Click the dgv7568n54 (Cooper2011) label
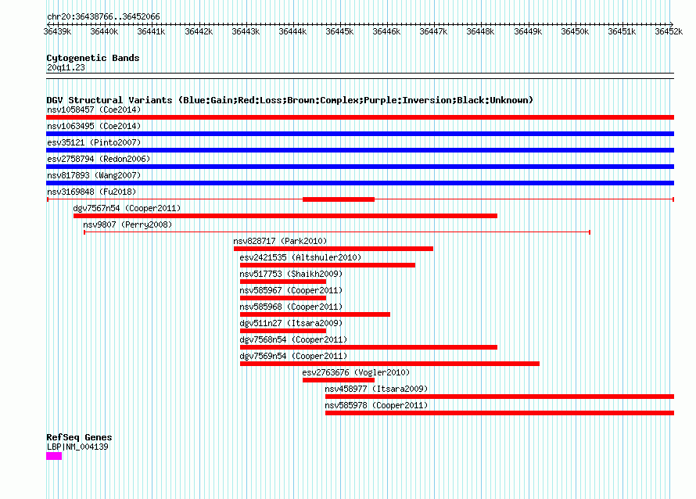696x499 pixels. 293,339
